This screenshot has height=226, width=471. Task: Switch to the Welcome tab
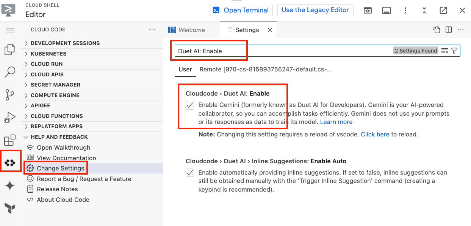click(192, 30)
